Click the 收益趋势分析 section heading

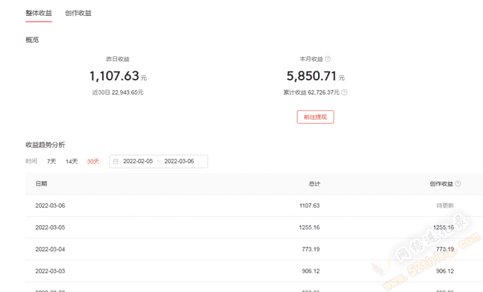[x=45, y=145]
